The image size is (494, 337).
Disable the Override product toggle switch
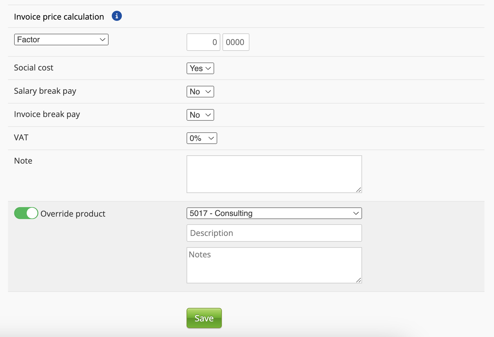pos(26,213)
